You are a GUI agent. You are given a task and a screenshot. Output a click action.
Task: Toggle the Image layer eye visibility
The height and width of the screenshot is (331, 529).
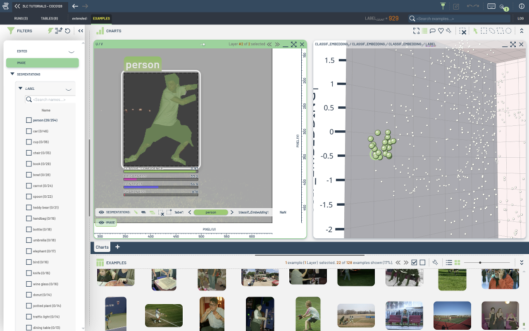click(101, 223)
